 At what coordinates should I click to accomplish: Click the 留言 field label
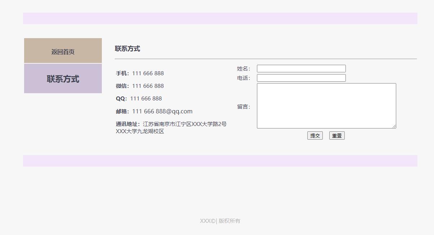click(x=244, y=107)
